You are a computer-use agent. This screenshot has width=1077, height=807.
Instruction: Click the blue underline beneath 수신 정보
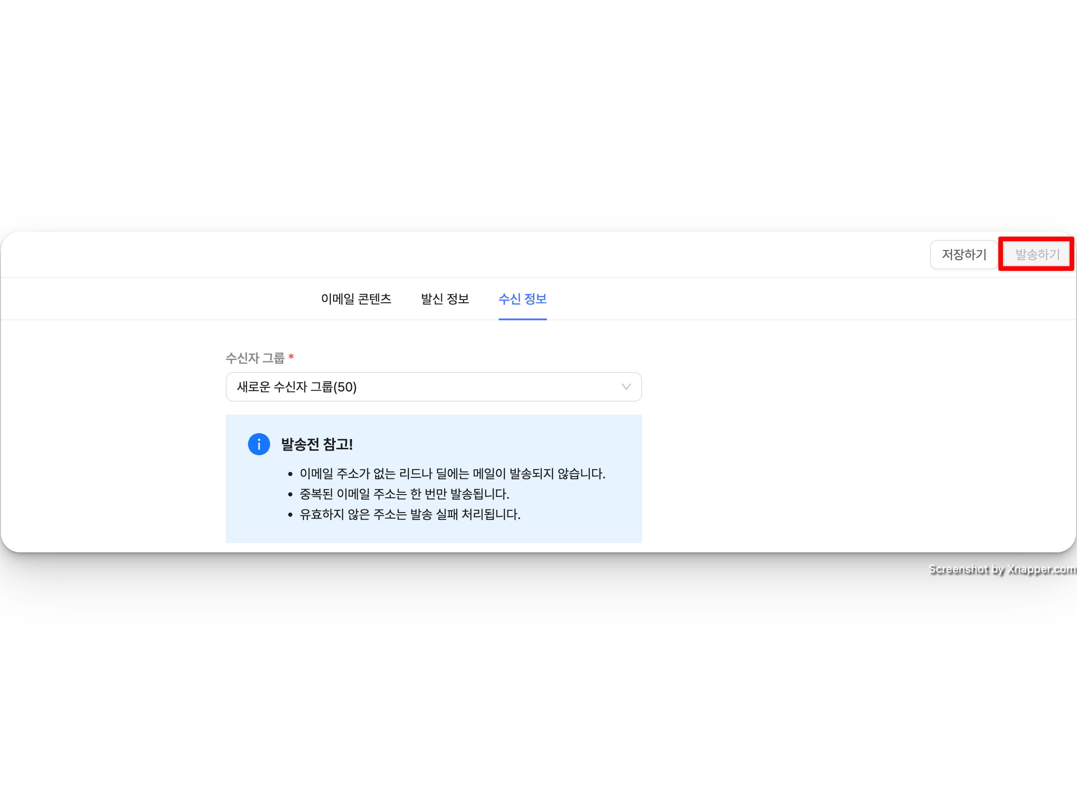pos(522,319)
